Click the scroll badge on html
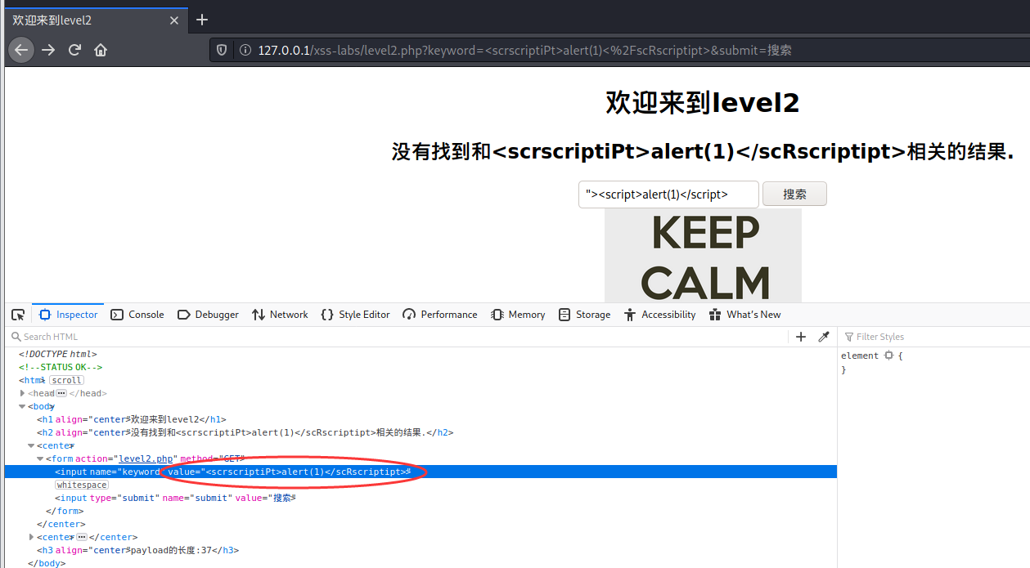 click(66, 380)
